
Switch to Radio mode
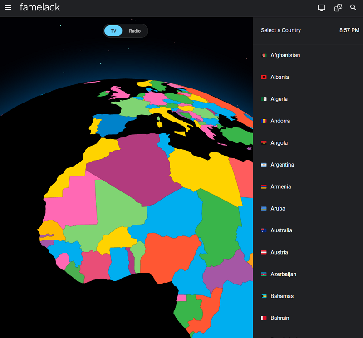click(x=135, y=31)
